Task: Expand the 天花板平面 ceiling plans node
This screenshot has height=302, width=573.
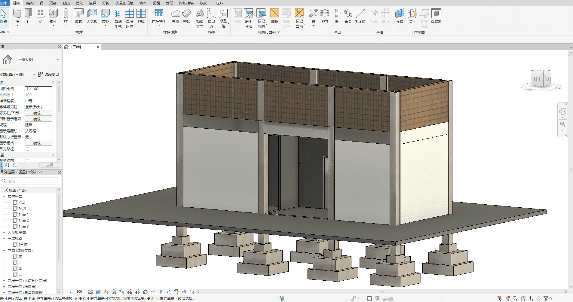Action: click(4, 232)
